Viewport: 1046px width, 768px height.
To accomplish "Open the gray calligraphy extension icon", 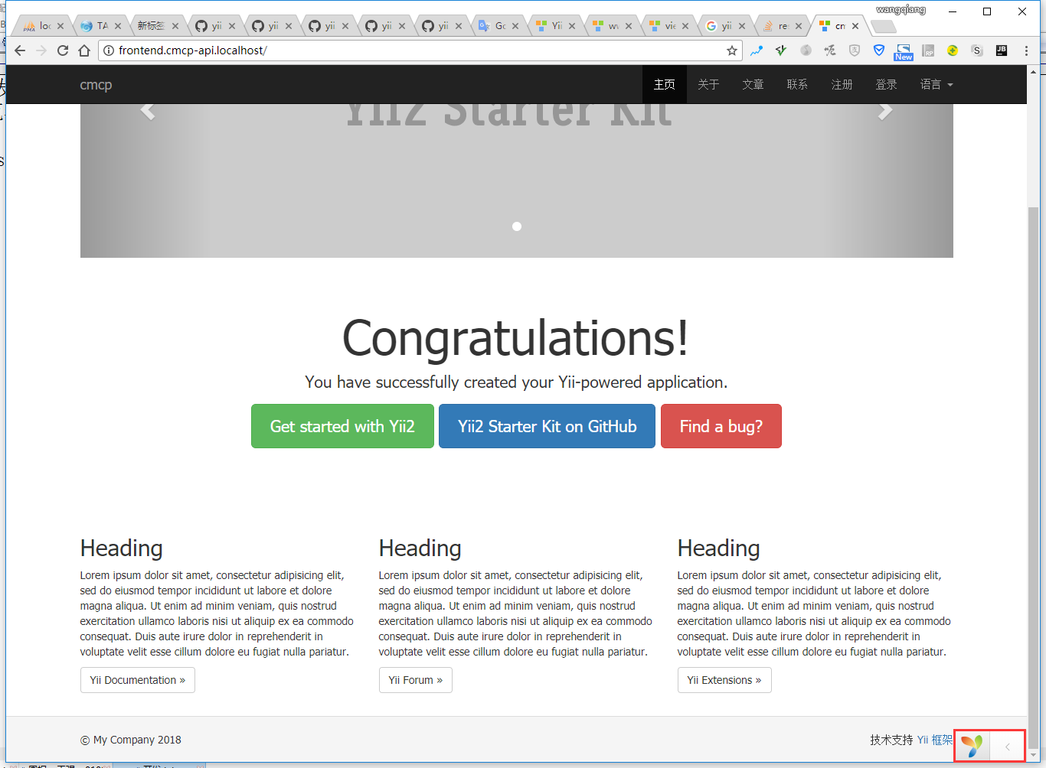I will 830,50.
